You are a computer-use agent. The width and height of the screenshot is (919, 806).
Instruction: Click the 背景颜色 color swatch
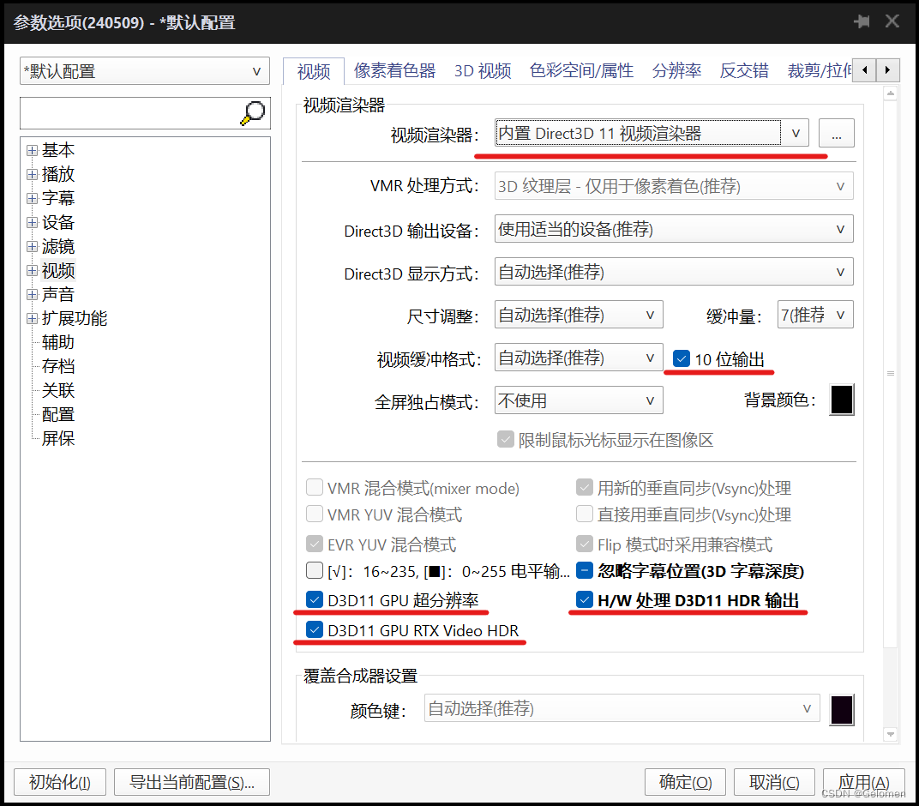pyautogui.click(x=841, y=400)
